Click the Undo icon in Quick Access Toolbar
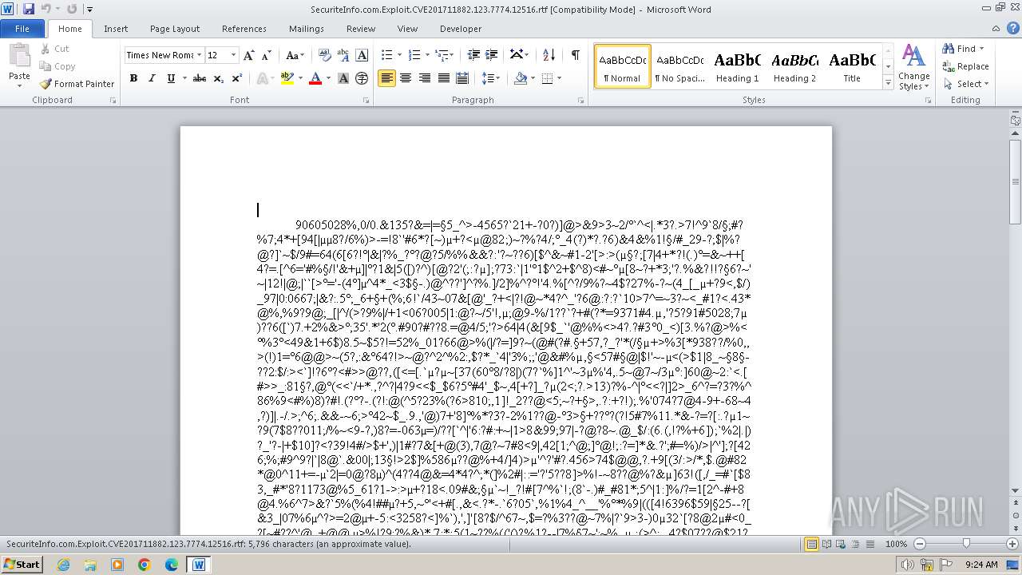Viewport: 1022px width, 575px height. (x=46, y=9)
